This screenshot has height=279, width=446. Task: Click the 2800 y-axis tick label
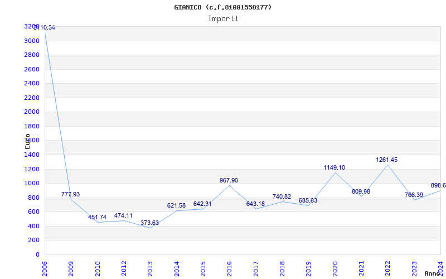tap(32, 55)
